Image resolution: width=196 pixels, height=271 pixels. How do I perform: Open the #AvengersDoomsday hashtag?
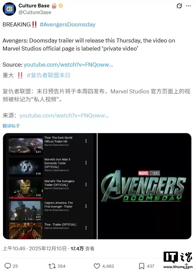pos(67,24)
